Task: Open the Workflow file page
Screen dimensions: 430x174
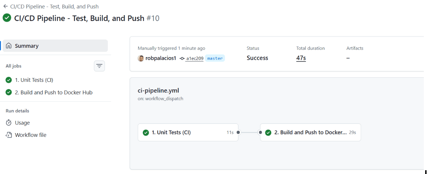Action: 31,135
